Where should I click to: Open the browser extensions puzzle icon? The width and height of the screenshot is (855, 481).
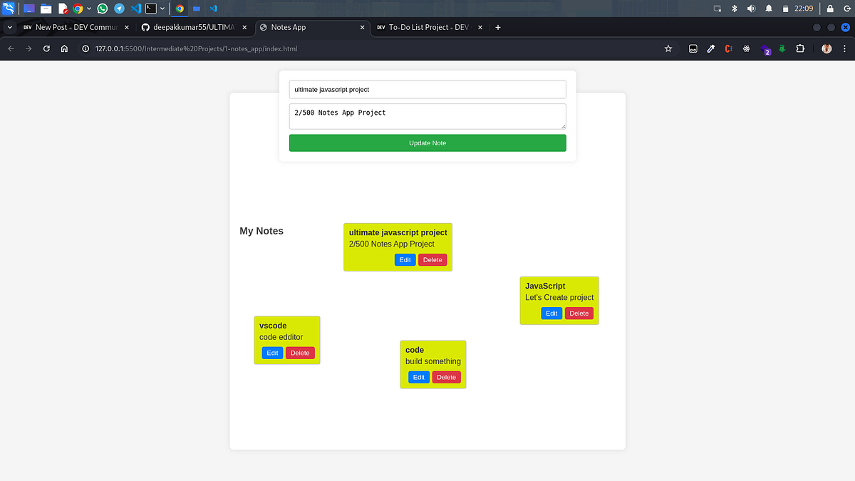[800, 48]
